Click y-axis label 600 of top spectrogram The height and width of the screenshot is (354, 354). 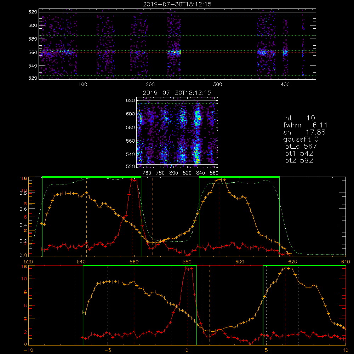click(33, 25)
